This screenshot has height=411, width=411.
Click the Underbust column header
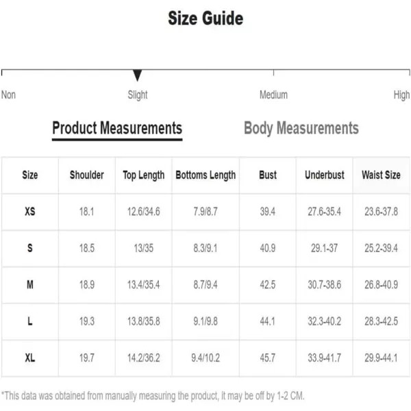(x=325, y=175)
